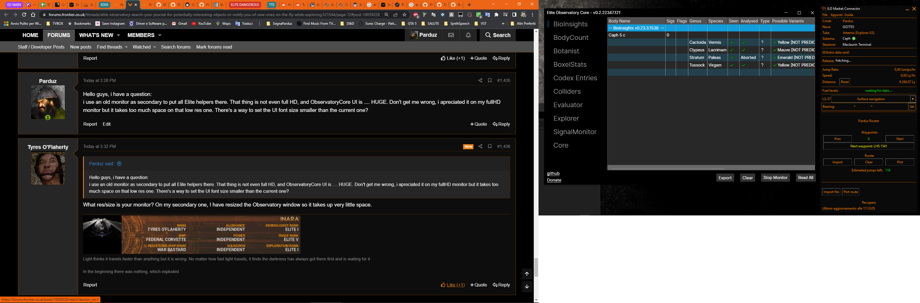The width and height of the screenshot is (920, 303).
Task: Click Reset distance button in EDMC
Action: 845,82
